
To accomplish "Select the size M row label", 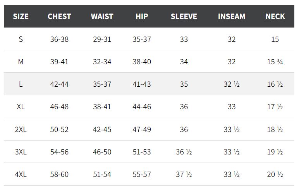I will click(21, 62).
